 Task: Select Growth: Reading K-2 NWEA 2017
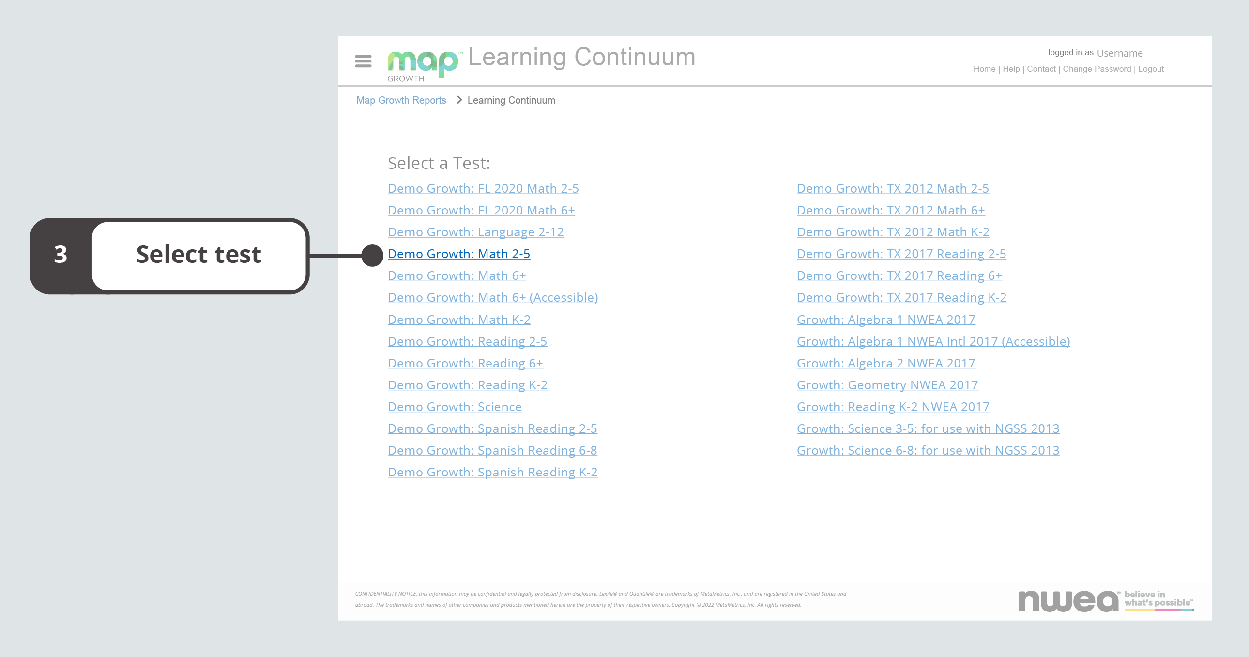pos(891,406)
